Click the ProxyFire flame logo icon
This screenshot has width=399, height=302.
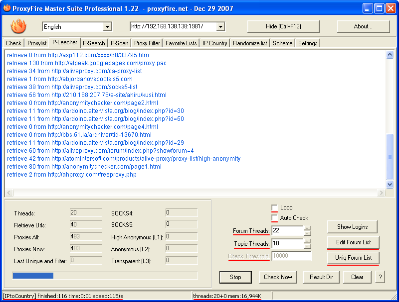click(18, 26)
